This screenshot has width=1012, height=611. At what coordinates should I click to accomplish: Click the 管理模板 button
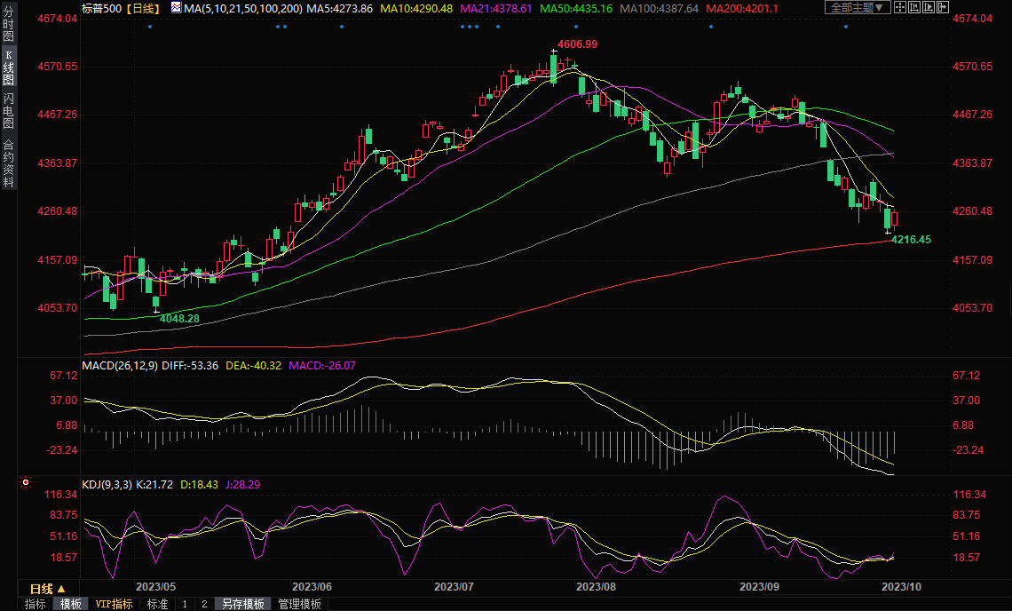(300, 604)
